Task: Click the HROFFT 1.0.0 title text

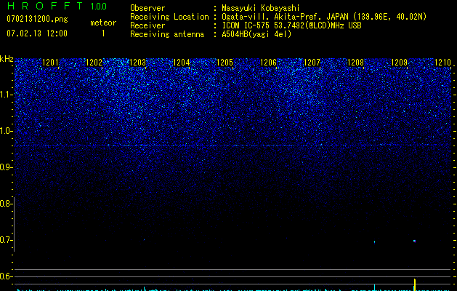Action: click(57, 6)
